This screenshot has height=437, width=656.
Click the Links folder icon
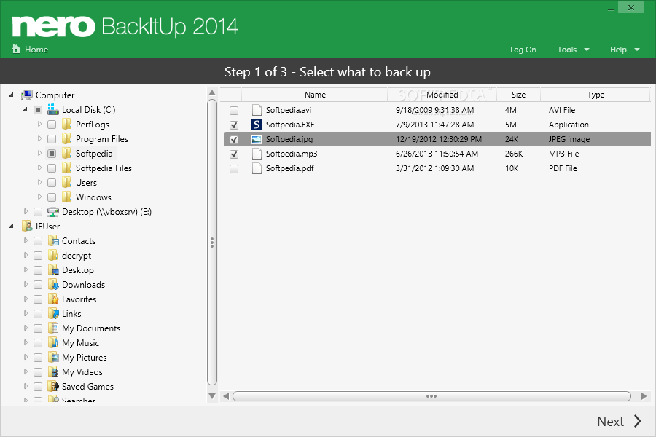53,314
